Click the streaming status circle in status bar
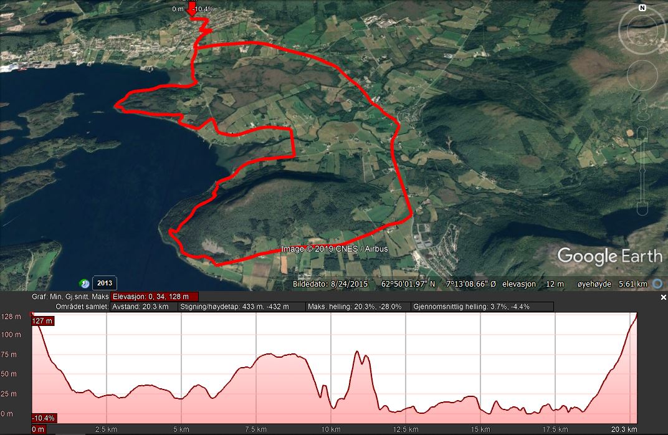 658,284
